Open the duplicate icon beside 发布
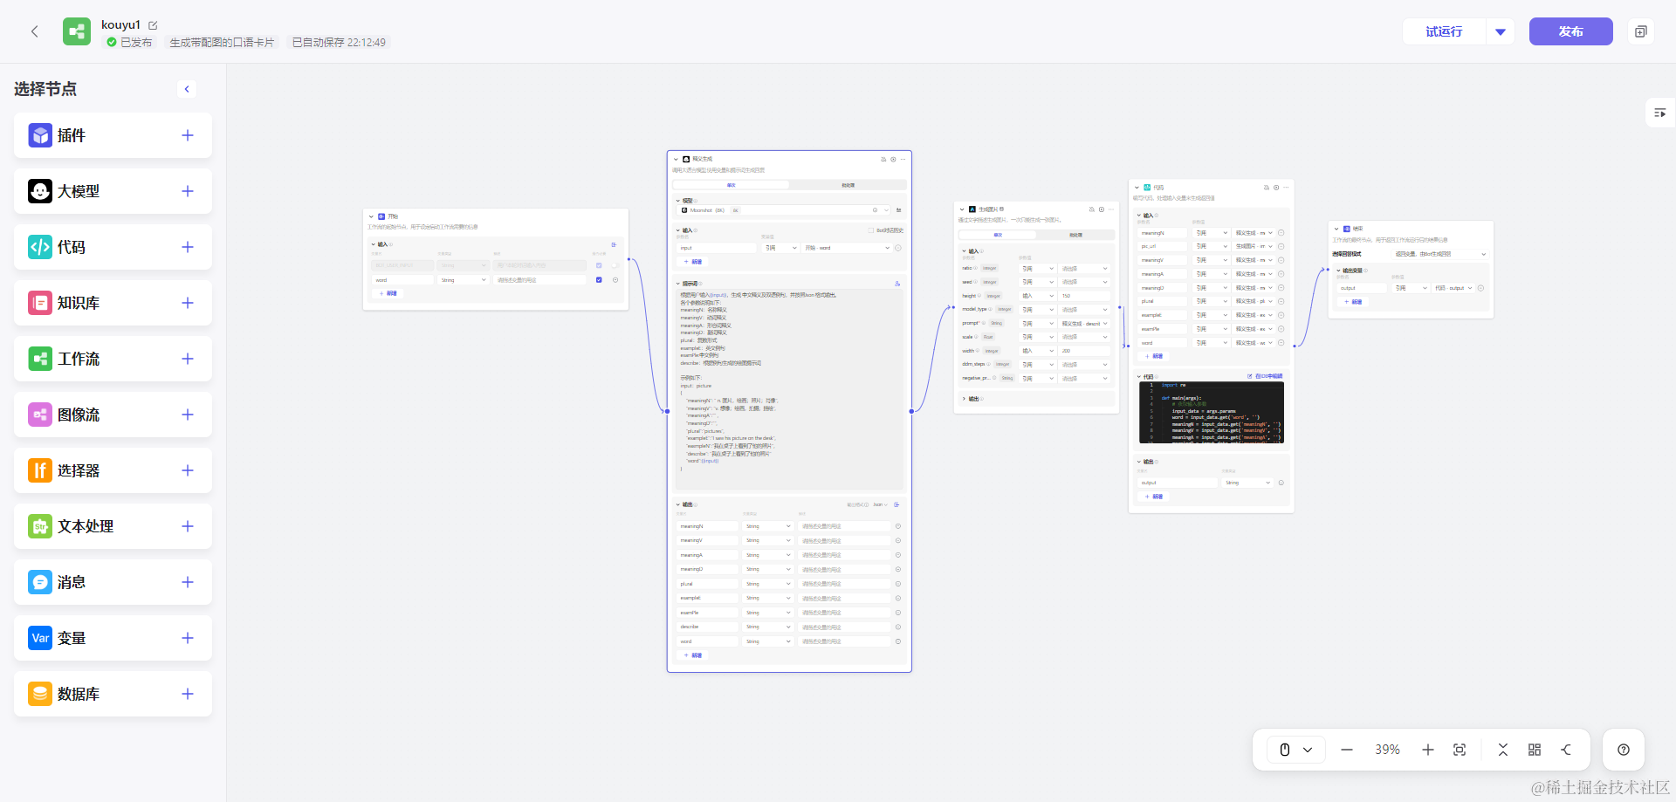The height and width of the screenshot is (802, 1676). pyautogui.click(x=1641, y=31)
